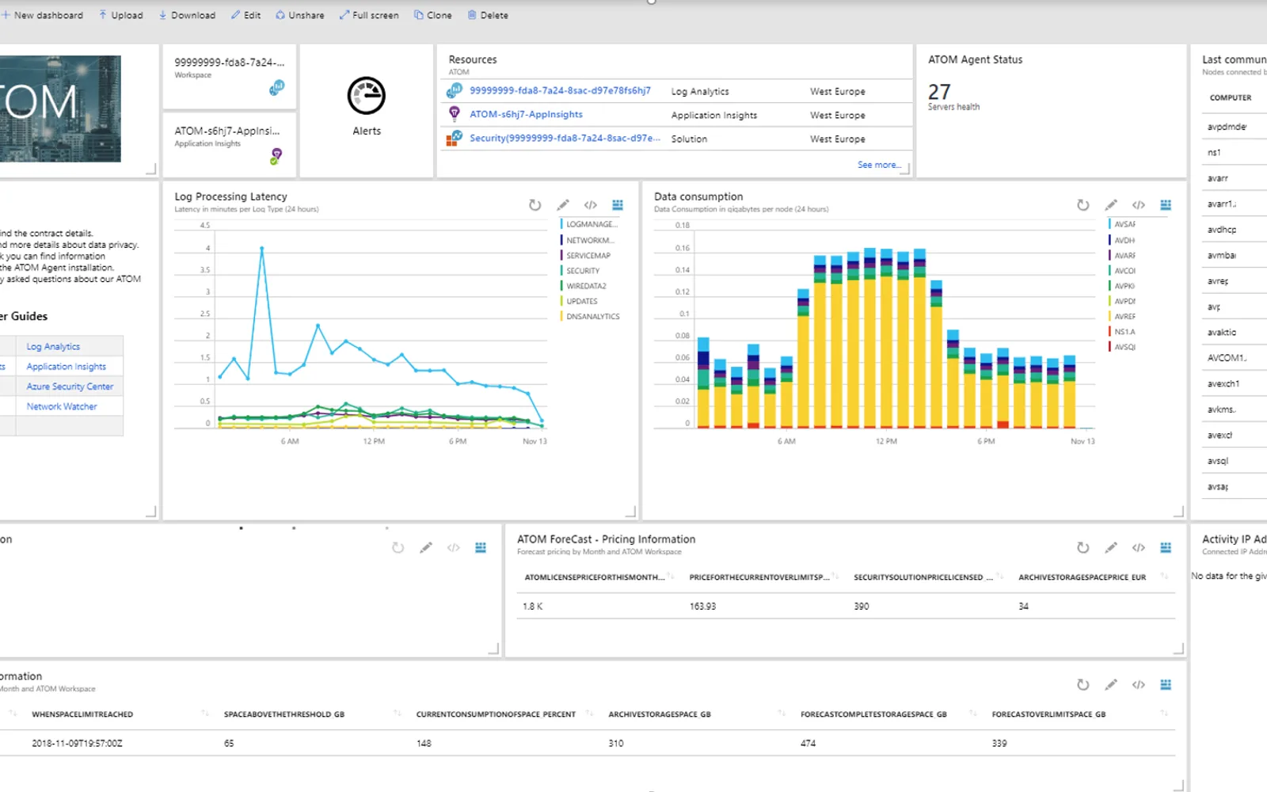Open grid view of WHENSPACELIMITREACHED table tile
1267x792 pixels.
click(1166, 685)
